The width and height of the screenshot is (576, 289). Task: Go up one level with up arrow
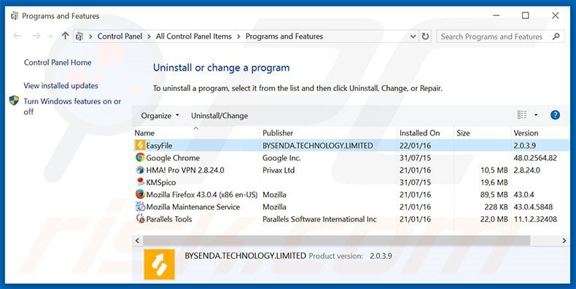click(65, 36)
